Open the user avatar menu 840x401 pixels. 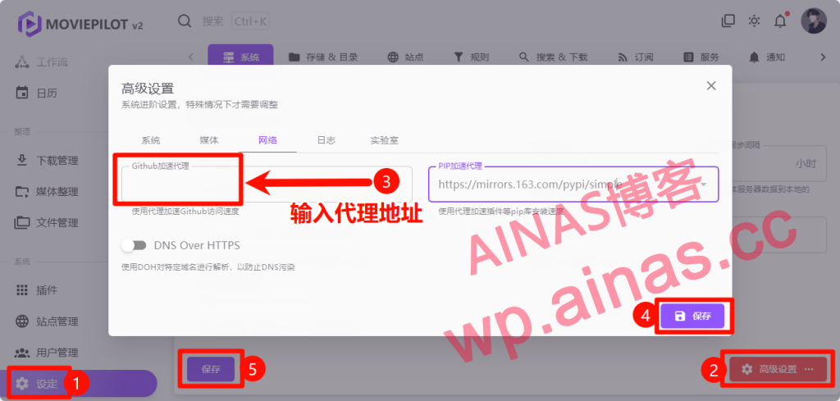coord(813,21)
